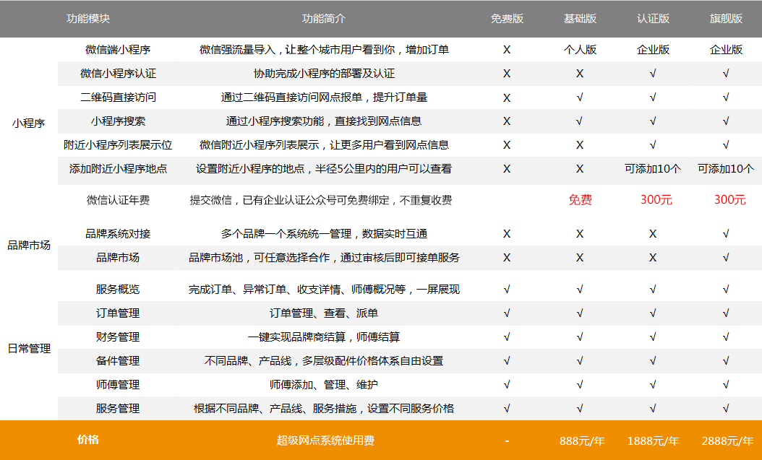
Task: Click the 旗舰版 column header
Action: tap(726, 19)
